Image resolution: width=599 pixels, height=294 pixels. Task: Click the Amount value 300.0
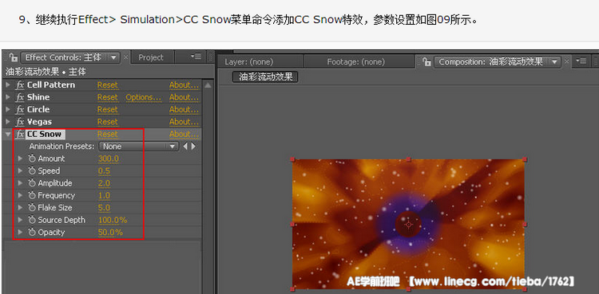[x=109, y=159]
